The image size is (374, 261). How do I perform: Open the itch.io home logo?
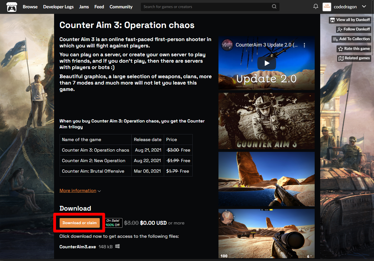tap(12, 7)
